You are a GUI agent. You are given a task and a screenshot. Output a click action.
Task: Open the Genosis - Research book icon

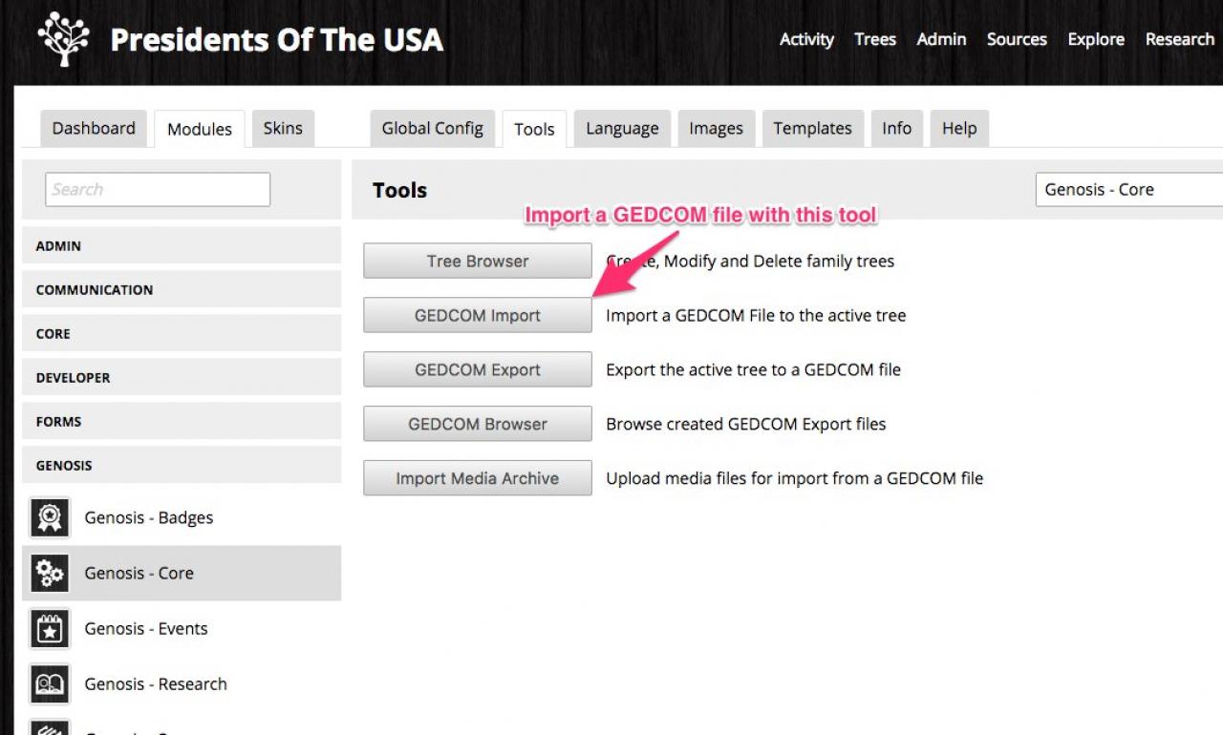pyautogui.click(x=49, y=684)
